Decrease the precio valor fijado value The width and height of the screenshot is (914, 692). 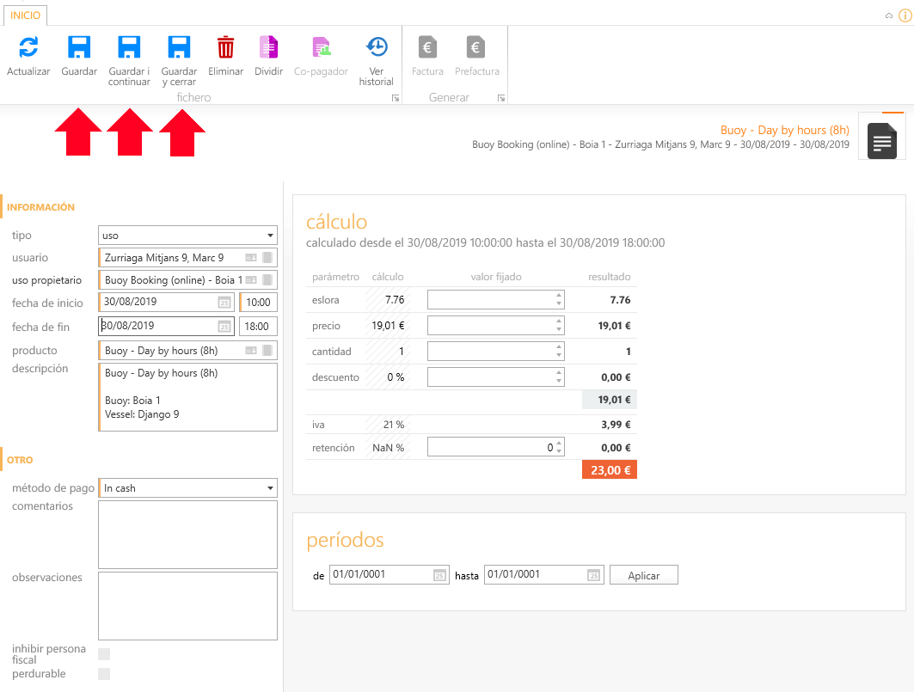[x=559, y=329]
